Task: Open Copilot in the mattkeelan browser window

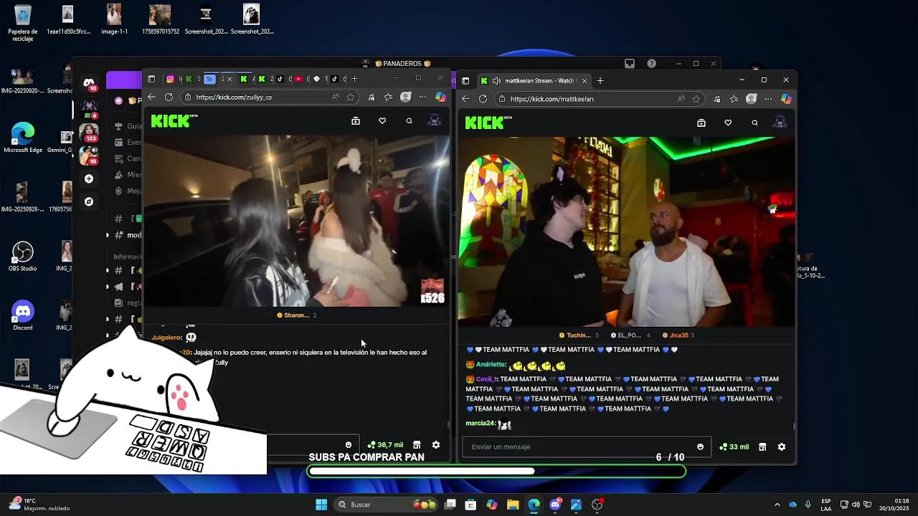Action: click(x=786, y=99)
